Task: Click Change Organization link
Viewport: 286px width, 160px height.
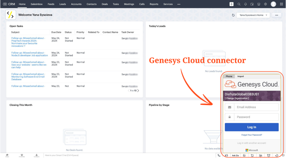Action: pos(237,99)
